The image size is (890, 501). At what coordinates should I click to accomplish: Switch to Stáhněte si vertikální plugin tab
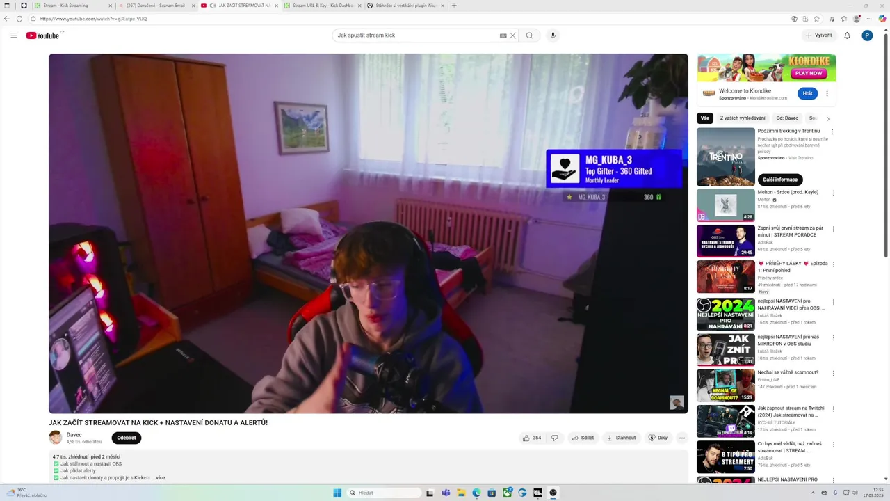point(406,6)
